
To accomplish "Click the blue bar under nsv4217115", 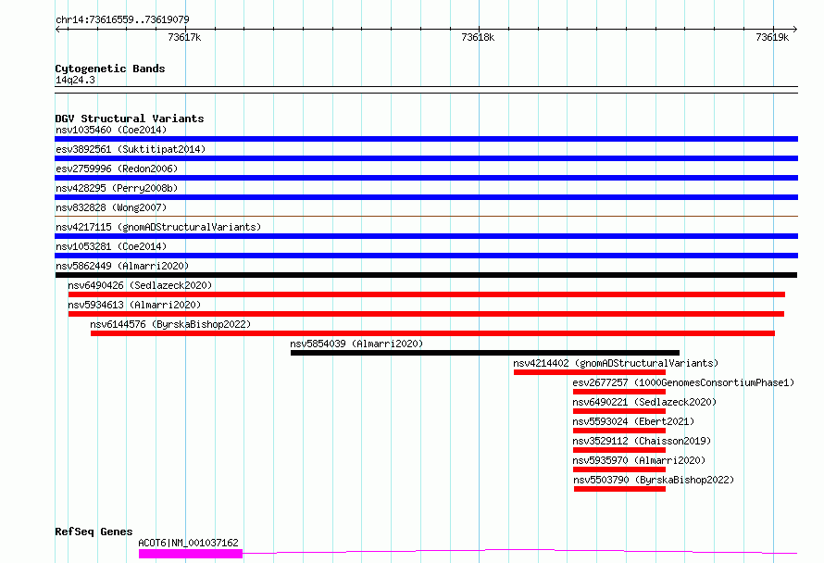I will click(x=426, y=236).
